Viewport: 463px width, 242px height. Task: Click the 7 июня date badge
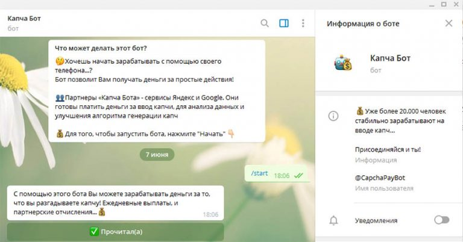pyautogui.click(x=157, y=155)
